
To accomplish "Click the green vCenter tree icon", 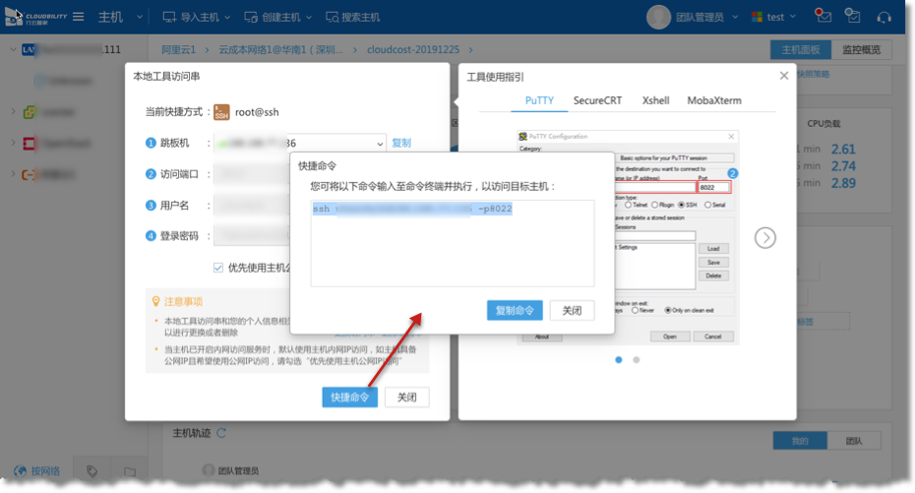I will pos(30,111).
